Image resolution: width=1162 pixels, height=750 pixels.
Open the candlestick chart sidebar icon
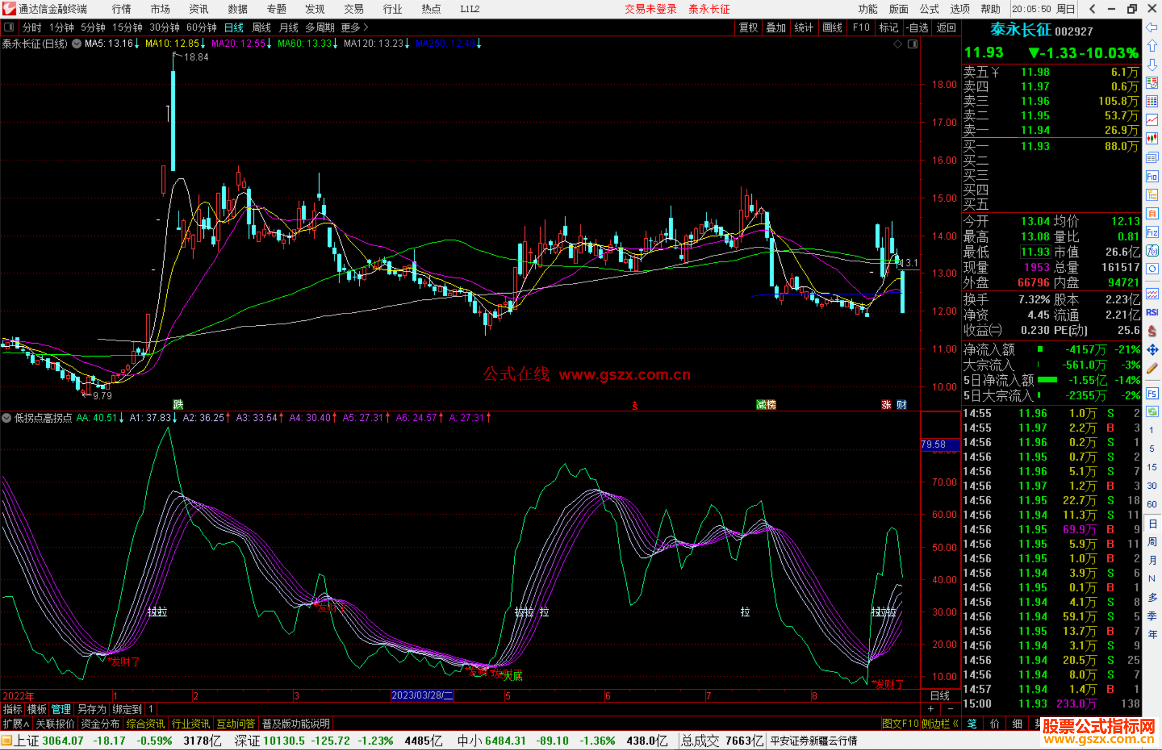tap(1152, 139)
